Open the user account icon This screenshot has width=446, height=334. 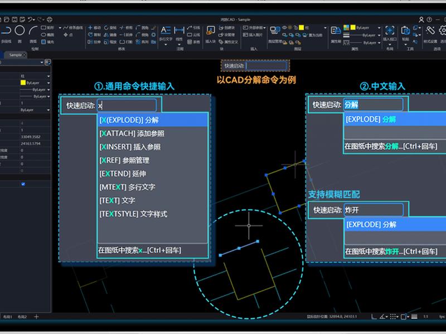pyautogui.click(x=421, y=19)
